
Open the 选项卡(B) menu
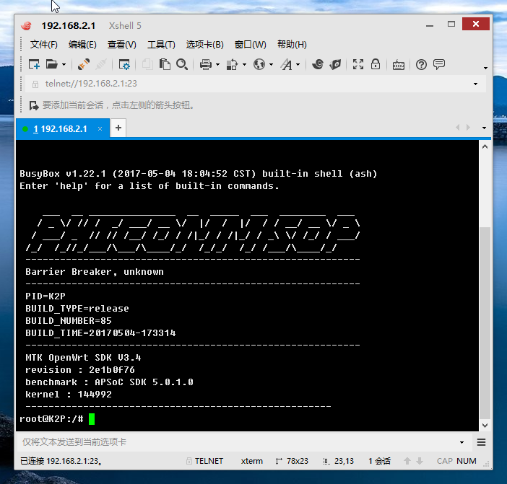click(x=204, y=45)
